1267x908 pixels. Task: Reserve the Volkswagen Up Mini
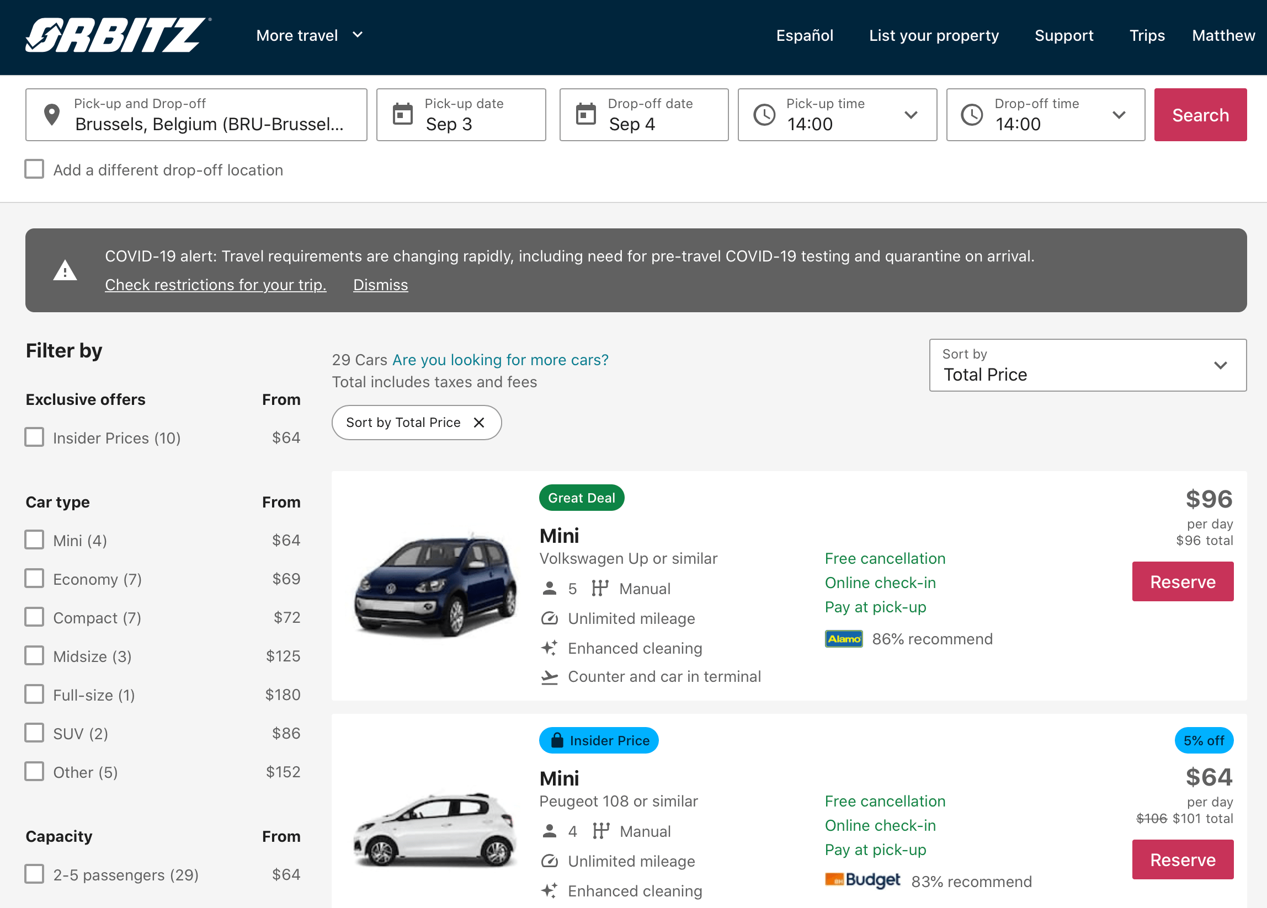(1183, 581)
